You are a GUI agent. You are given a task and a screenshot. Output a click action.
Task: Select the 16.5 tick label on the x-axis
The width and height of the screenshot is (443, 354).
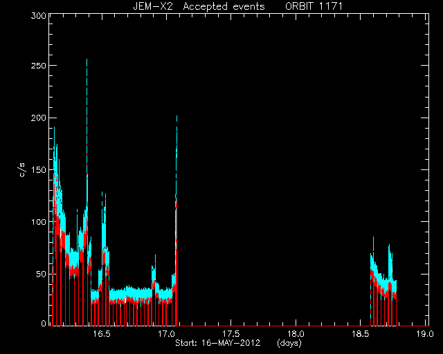(102, 334)
